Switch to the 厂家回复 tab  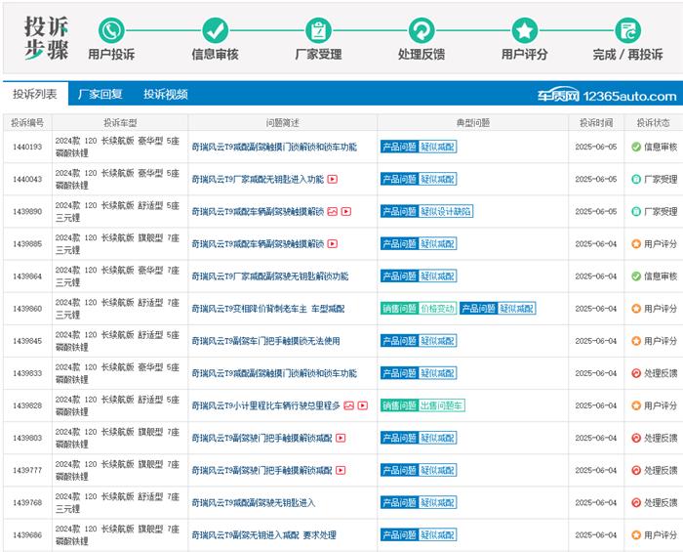coord(100,94)
